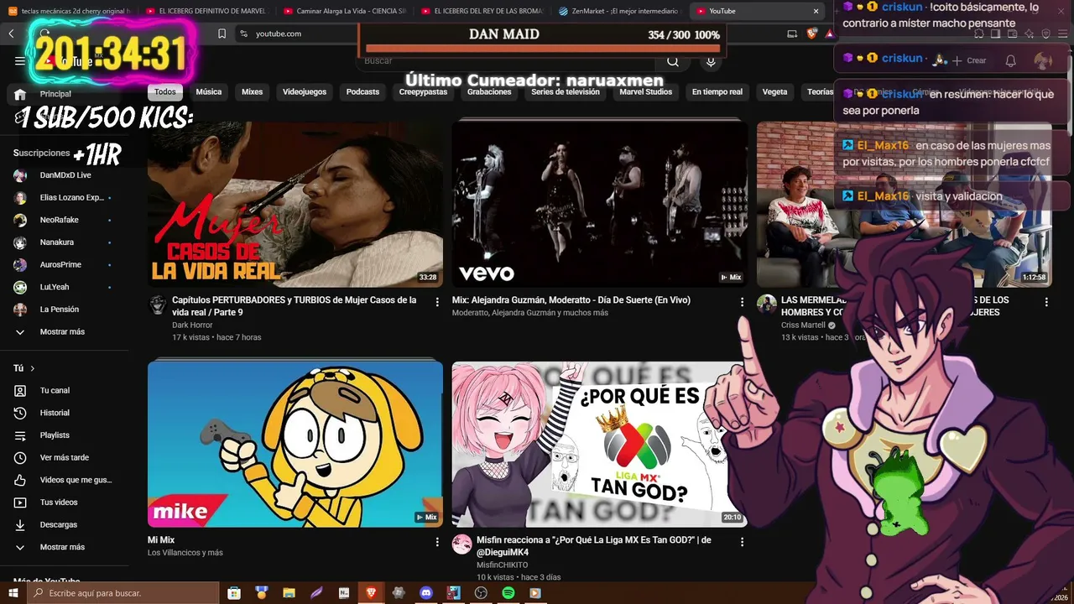Select the Videojuegos filter chip
Viewport: 1074px width, 604px height.
point(305,92)
